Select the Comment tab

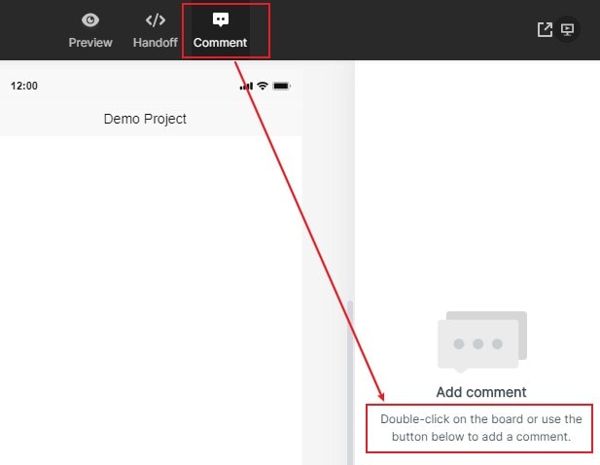point(220,30)
